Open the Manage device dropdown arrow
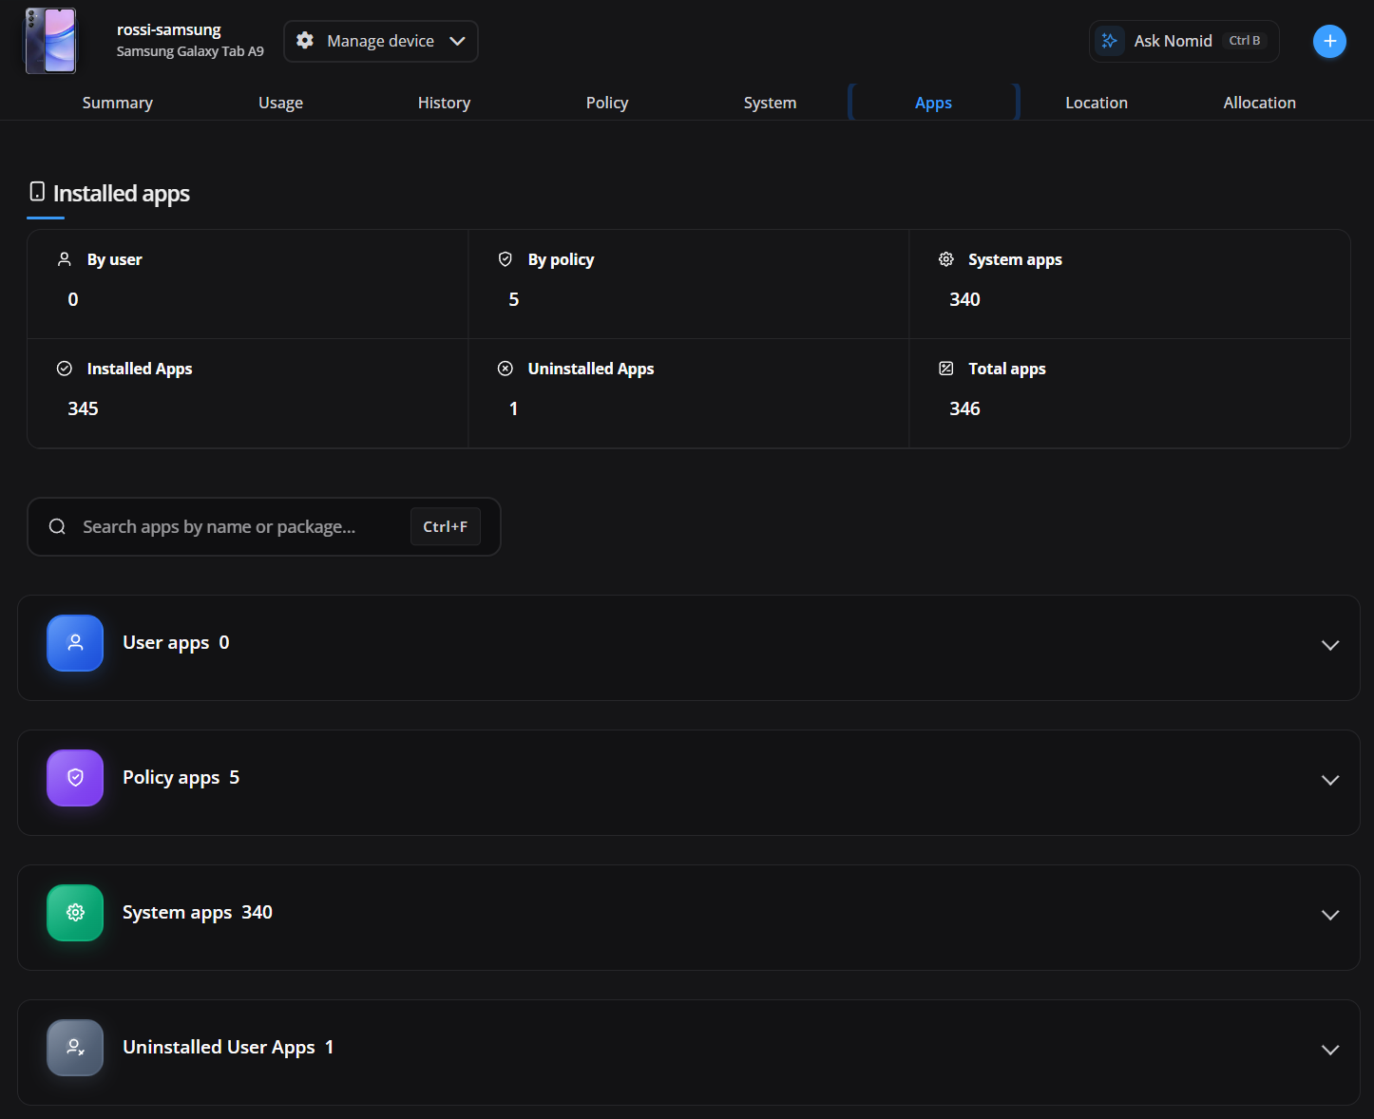Image resolution: width=1374 pixels, height=1119 pixels. coord(457,41)
